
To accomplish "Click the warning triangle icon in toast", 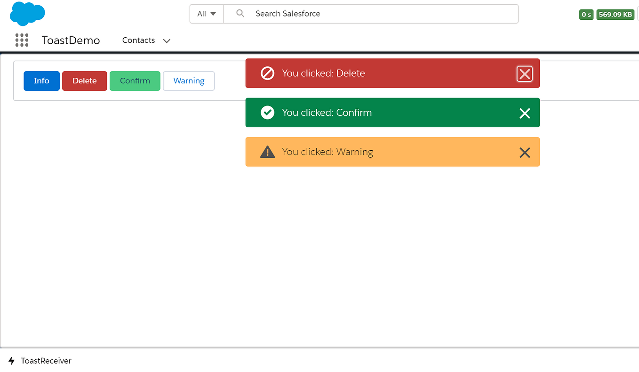I will (x=267, y=152).
